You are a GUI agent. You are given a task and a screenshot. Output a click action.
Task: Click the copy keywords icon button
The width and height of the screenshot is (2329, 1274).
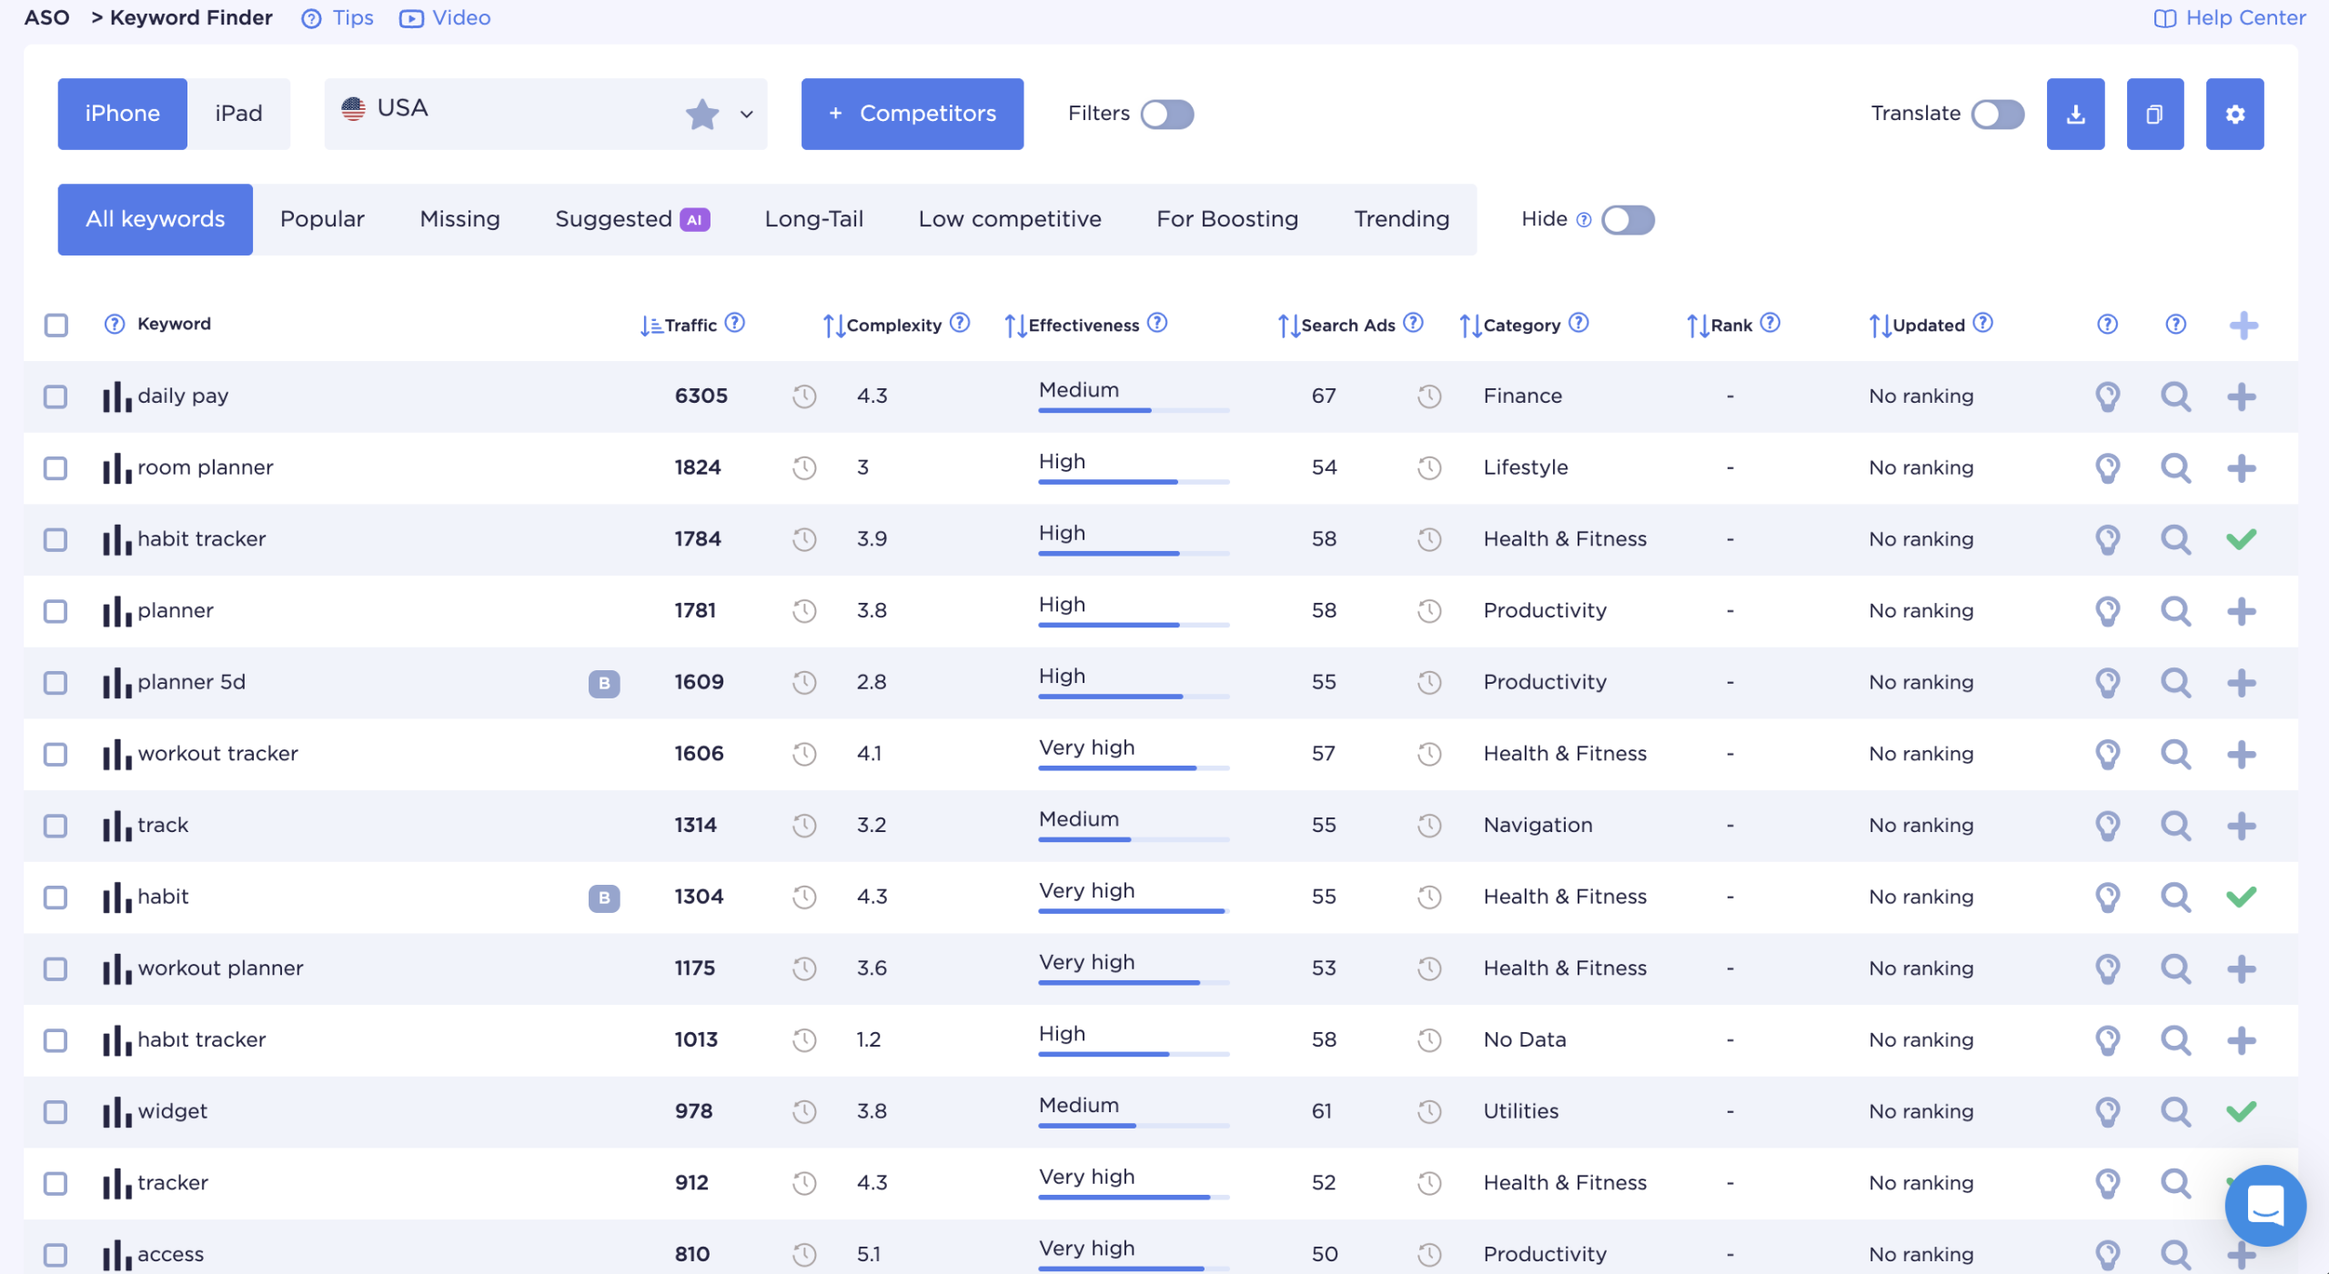pos(2154,114)
